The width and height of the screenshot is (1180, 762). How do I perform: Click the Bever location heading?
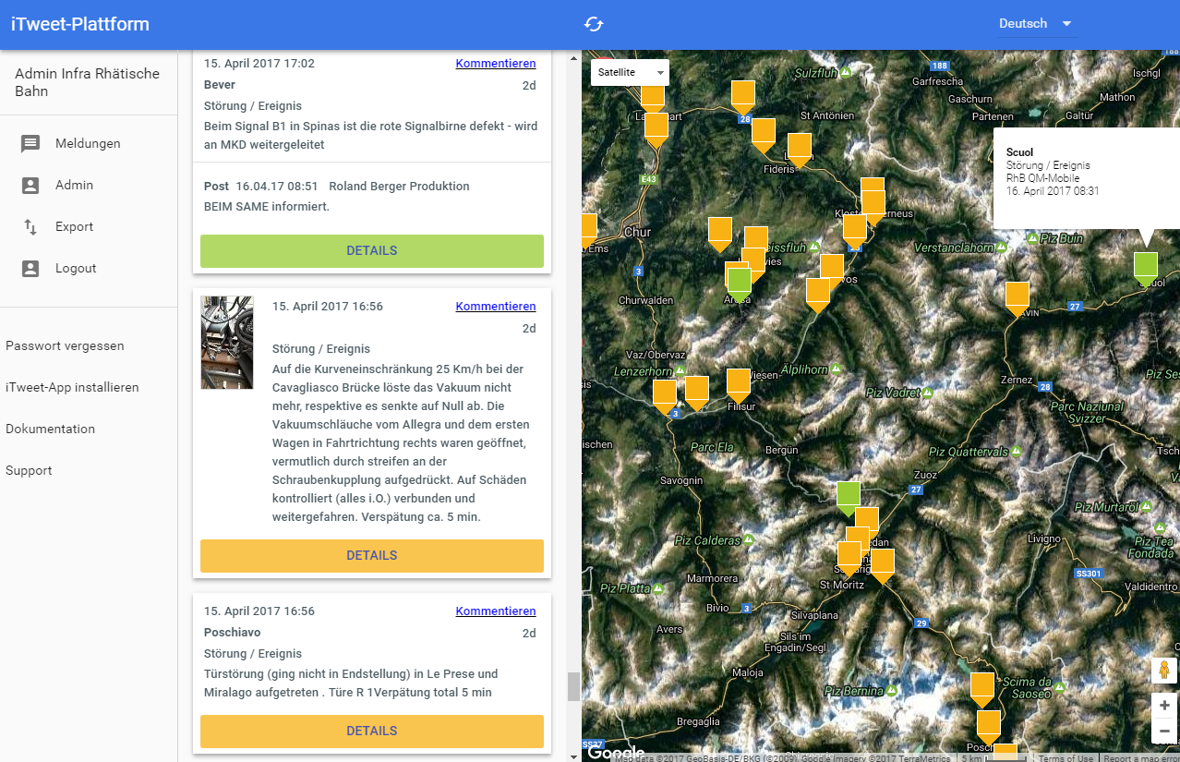(x=220, y=85)
